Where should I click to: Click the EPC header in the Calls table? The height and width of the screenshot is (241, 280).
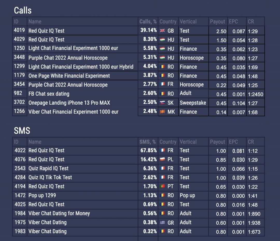tap(233, 22)
